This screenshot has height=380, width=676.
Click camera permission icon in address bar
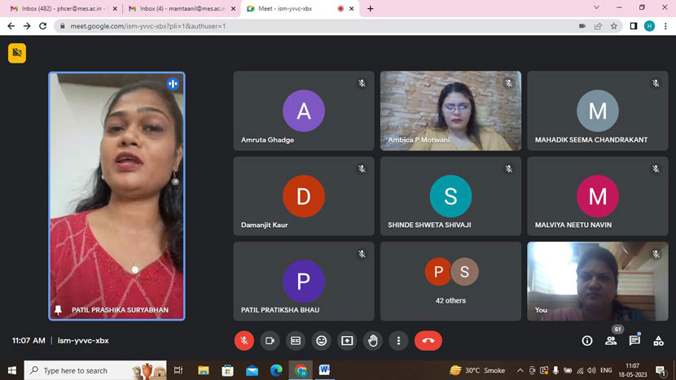(x=582, y=26)
